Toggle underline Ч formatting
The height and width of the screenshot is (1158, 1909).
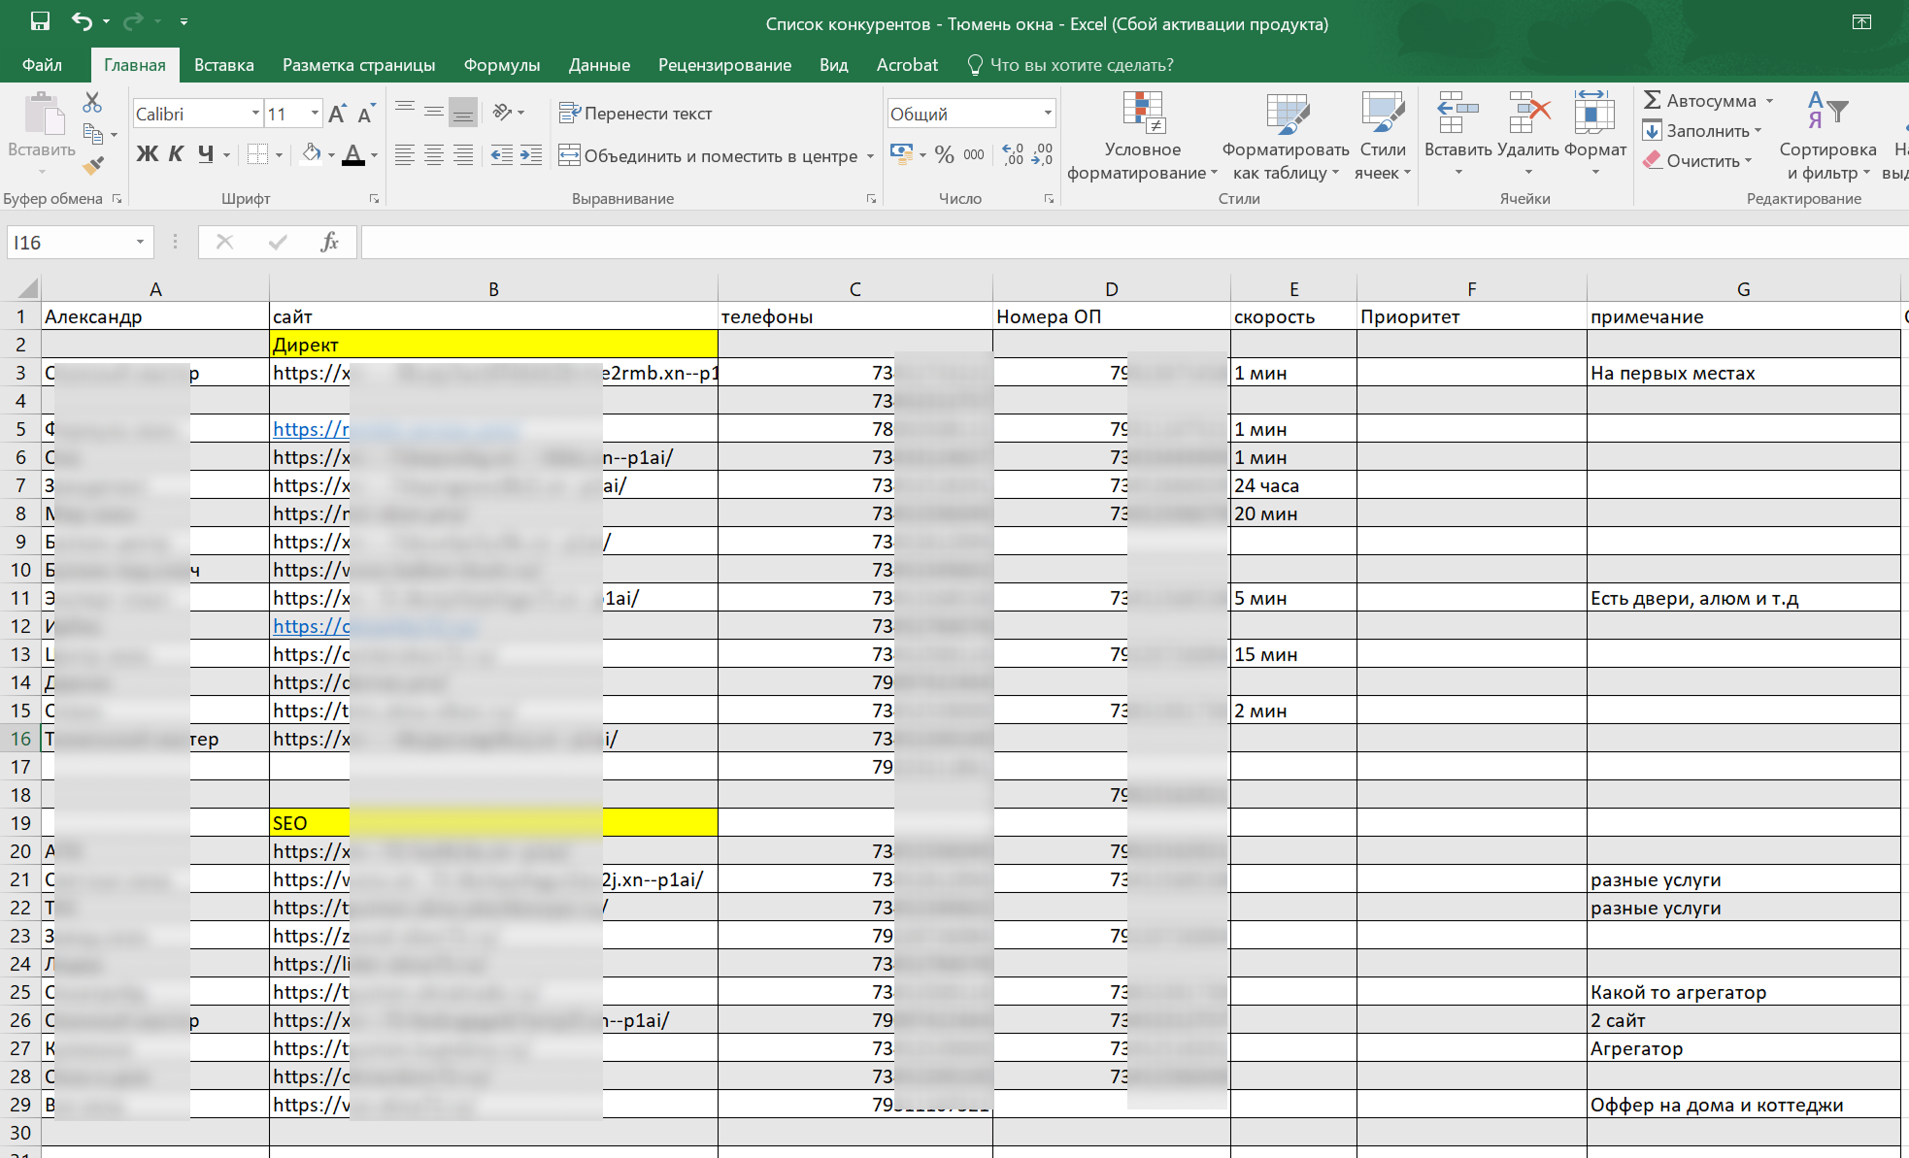click(x=206, y=154)
